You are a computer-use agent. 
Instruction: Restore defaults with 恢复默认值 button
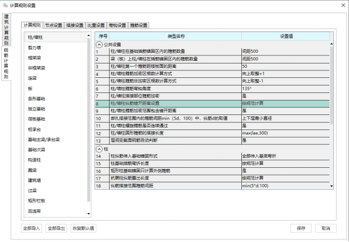(83, 228)
